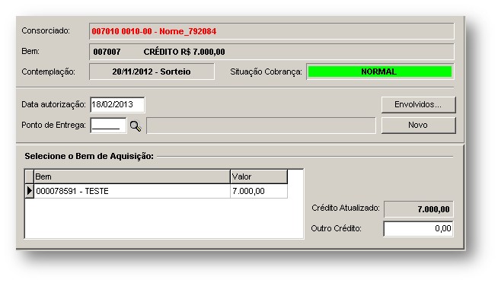Click the Consorciado field showing Nome_792084
Screen dimensions: 498x283
pyautogui.click(x=272, y=31)
